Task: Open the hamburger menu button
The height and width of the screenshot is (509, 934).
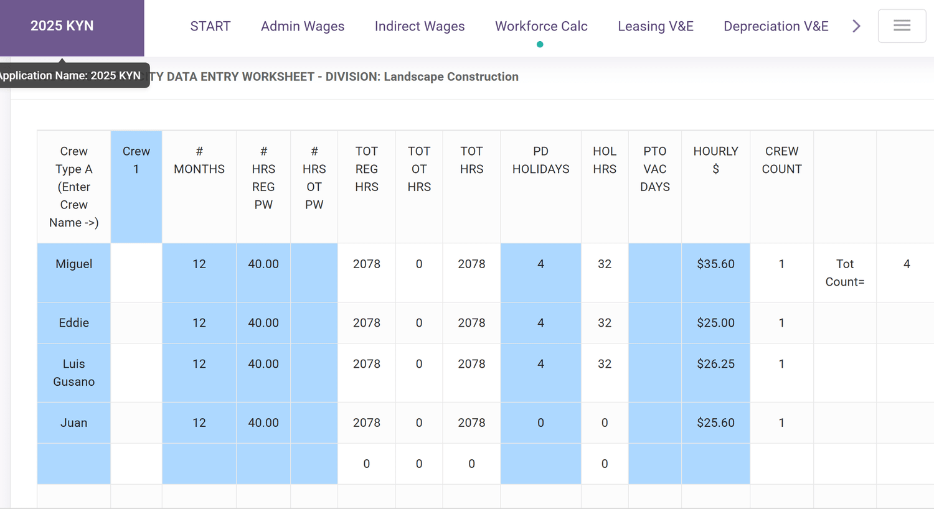Action: click(902, 26)
